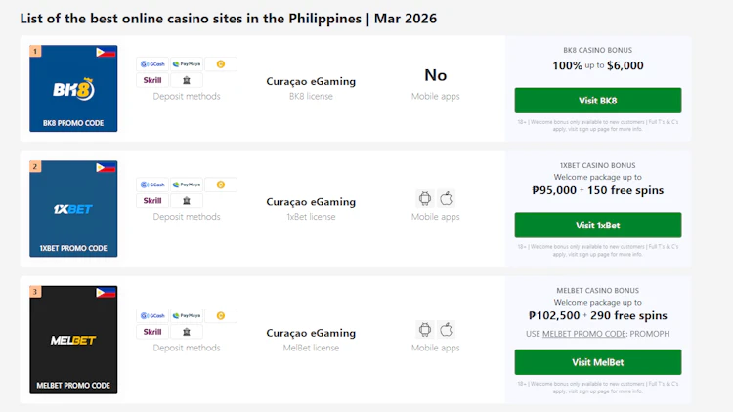Open the 1xBet promo code logo card
Viewport: 733px width, 412px height.
click(74, 209)
